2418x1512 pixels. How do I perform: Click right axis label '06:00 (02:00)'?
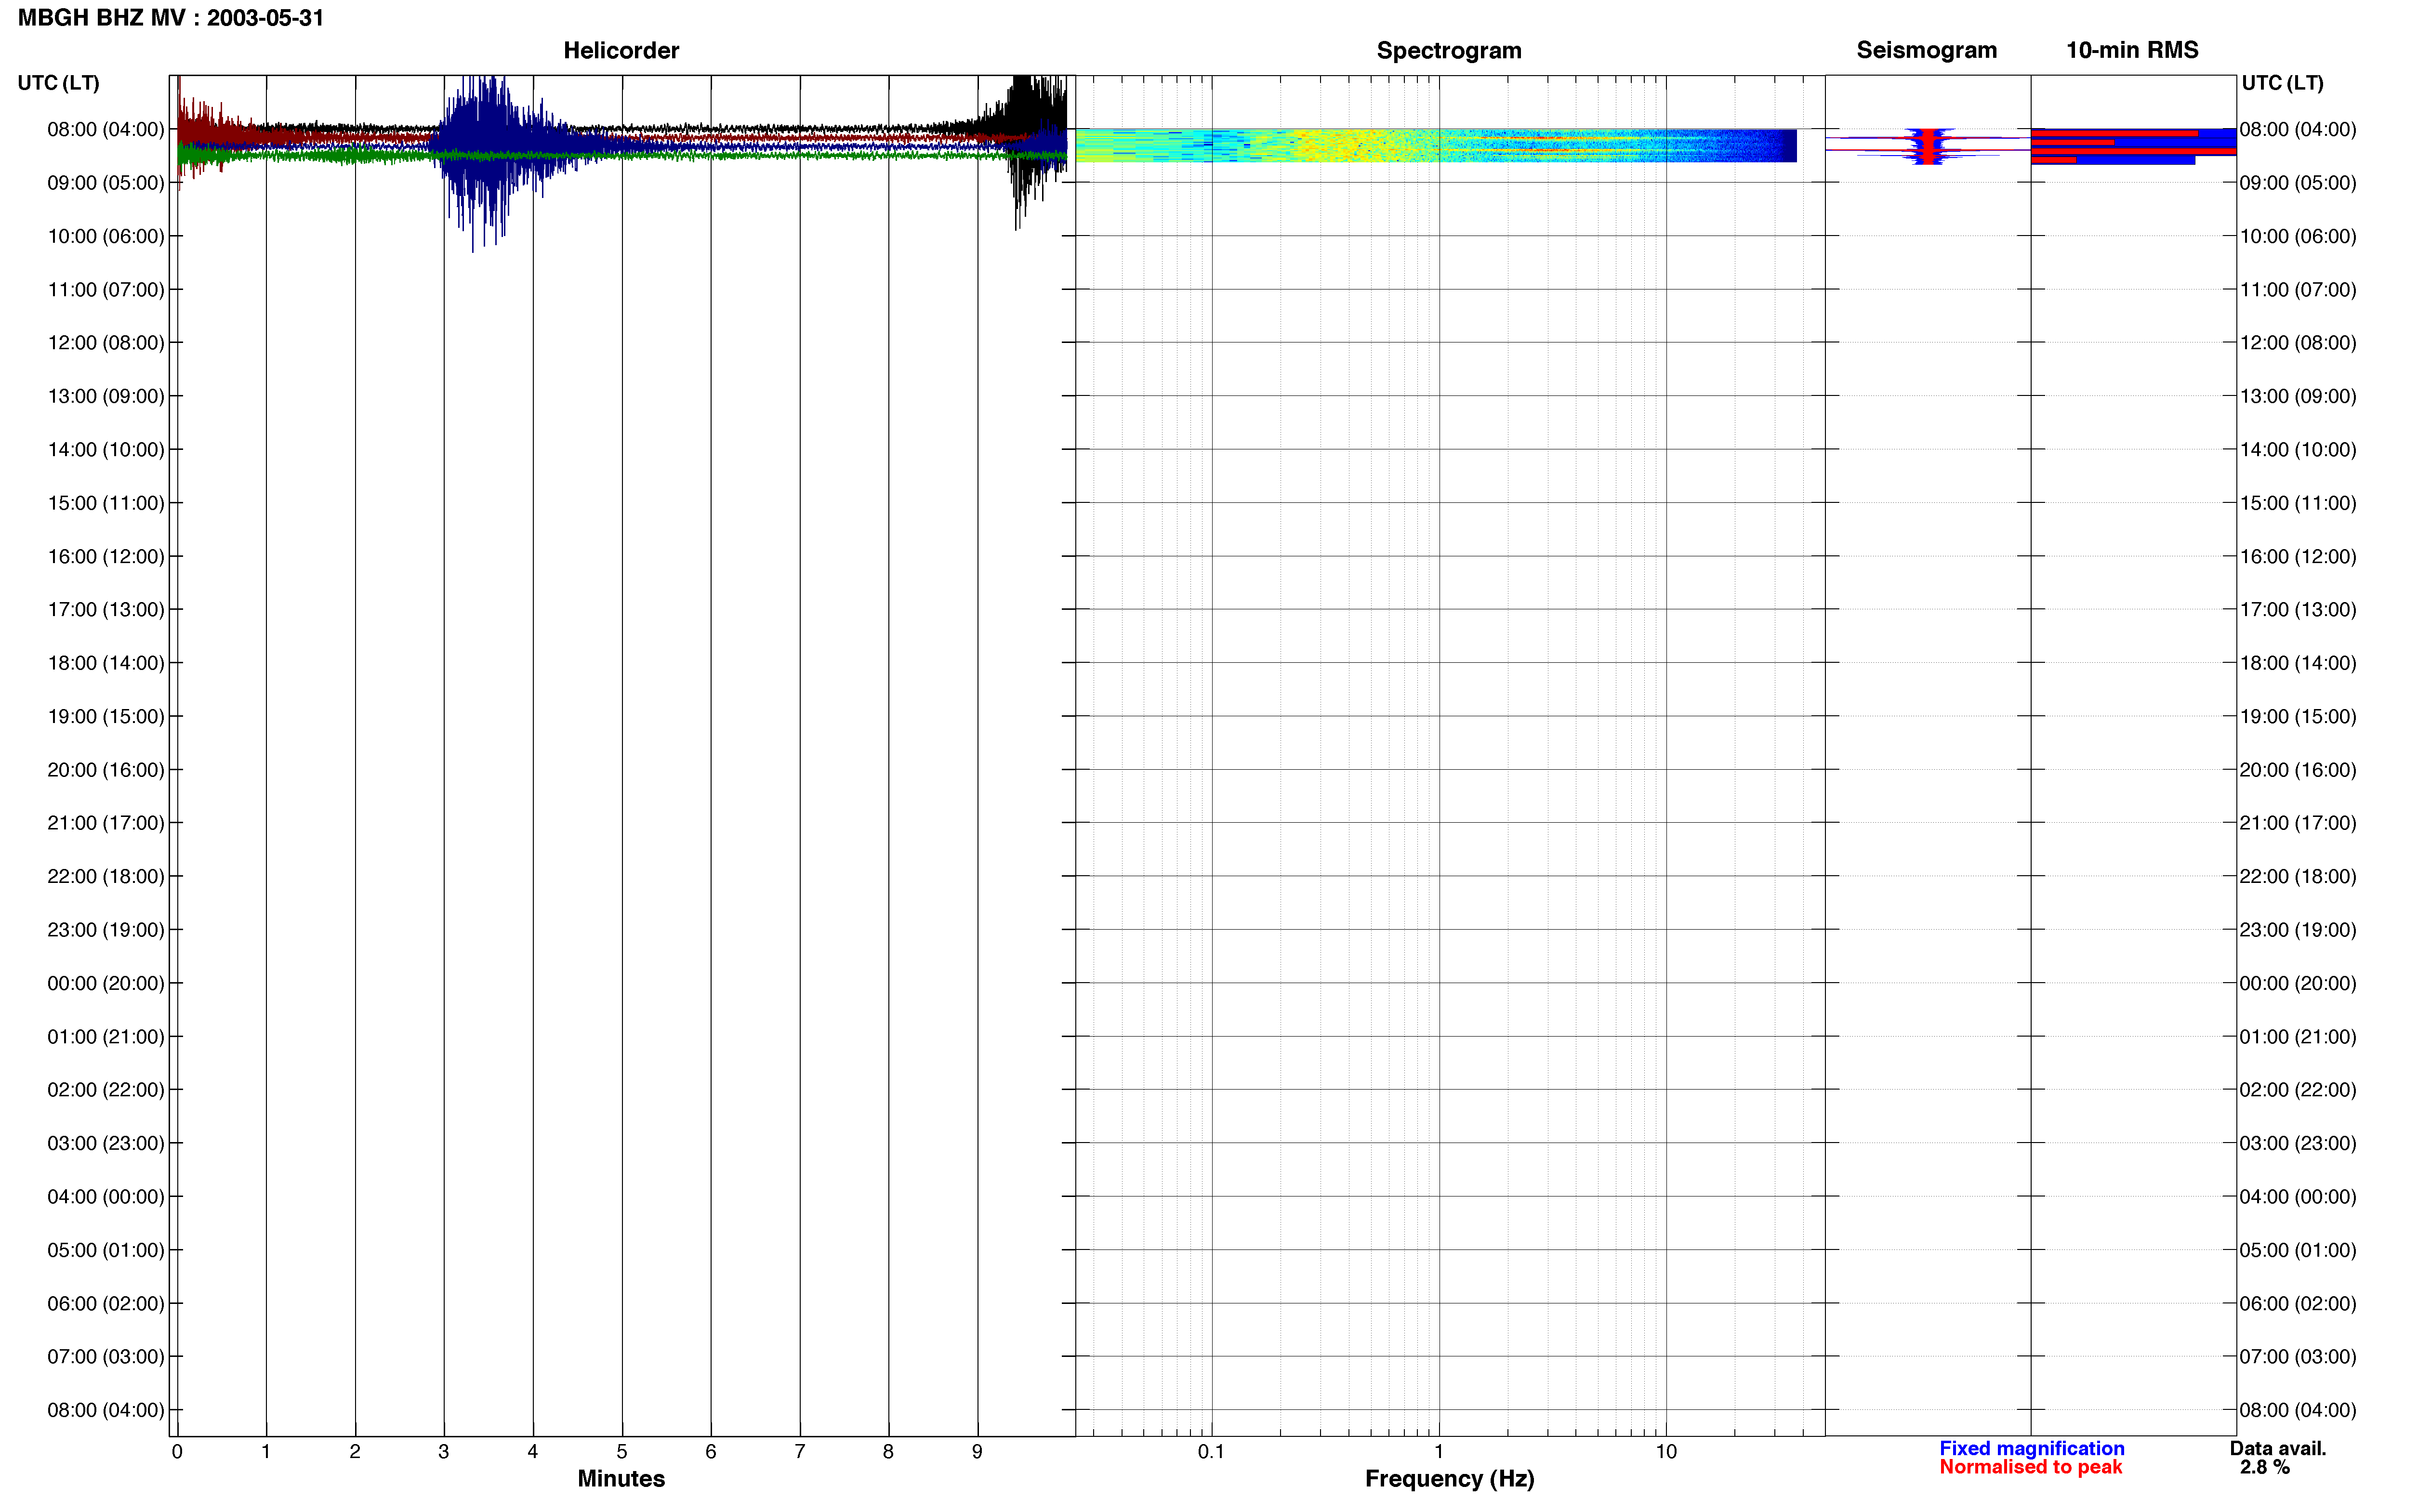pos(2298,1304)
